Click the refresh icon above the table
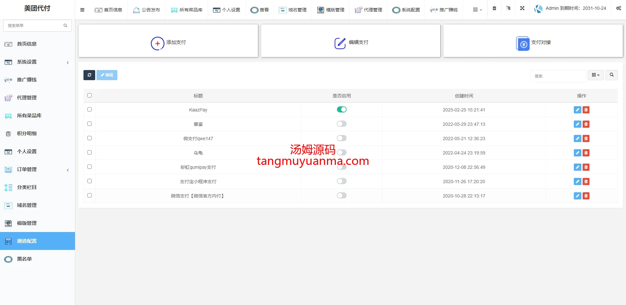 89,75
